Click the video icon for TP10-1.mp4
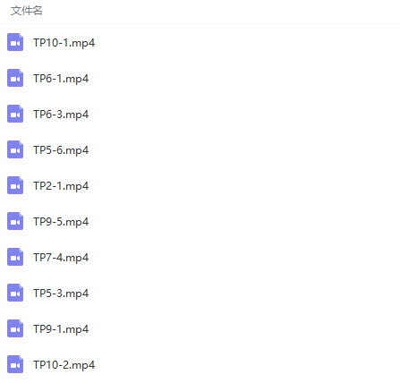400x383 pixels. [x=15, y=42]
